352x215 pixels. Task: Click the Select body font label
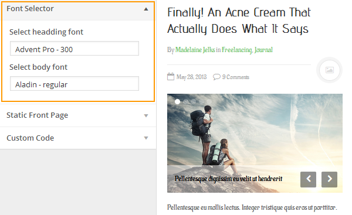38,67
